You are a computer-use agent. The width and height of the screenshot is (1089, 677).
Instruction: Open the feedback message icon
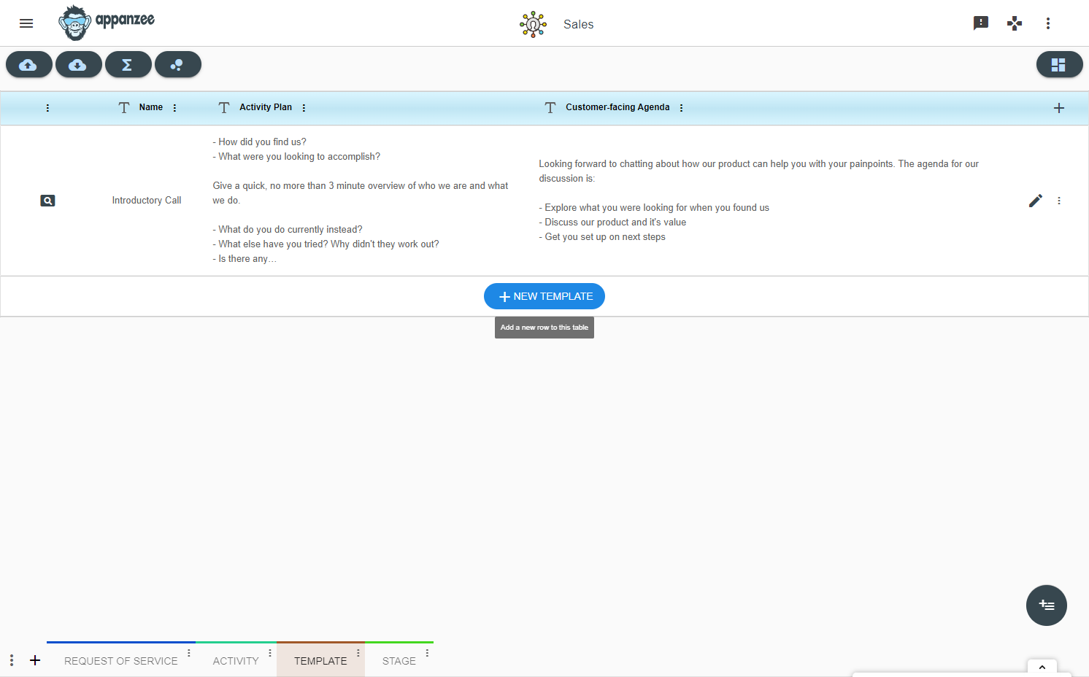tap(981, 23)
